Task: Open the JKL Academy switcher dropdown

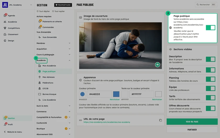Action: tap(31, 5)
